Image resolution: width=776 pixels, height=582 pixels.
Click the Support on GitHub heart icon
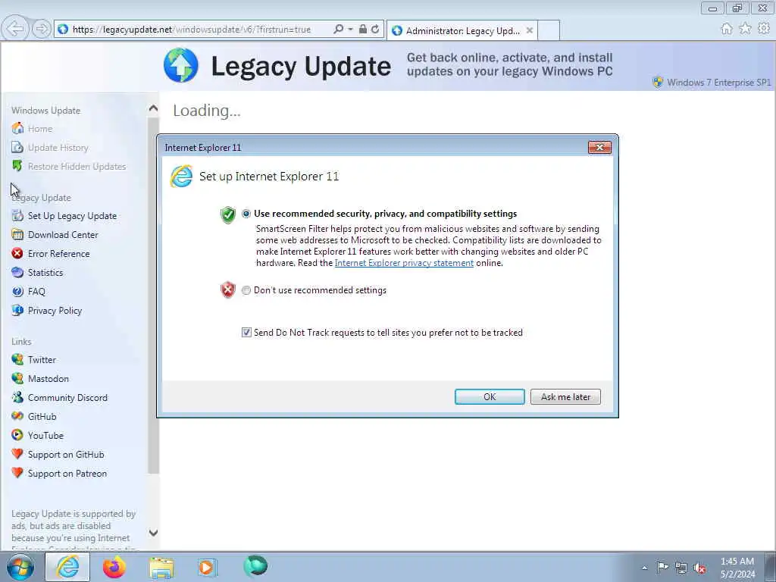click(17, 455)
